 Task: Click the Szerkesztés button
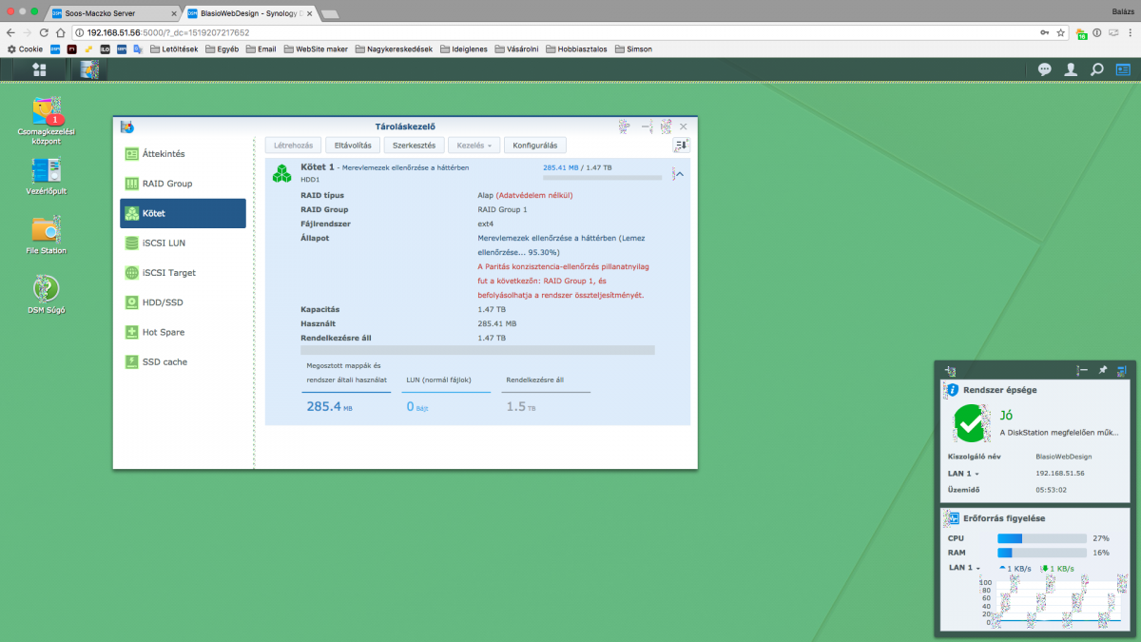[x=415, y=145]
